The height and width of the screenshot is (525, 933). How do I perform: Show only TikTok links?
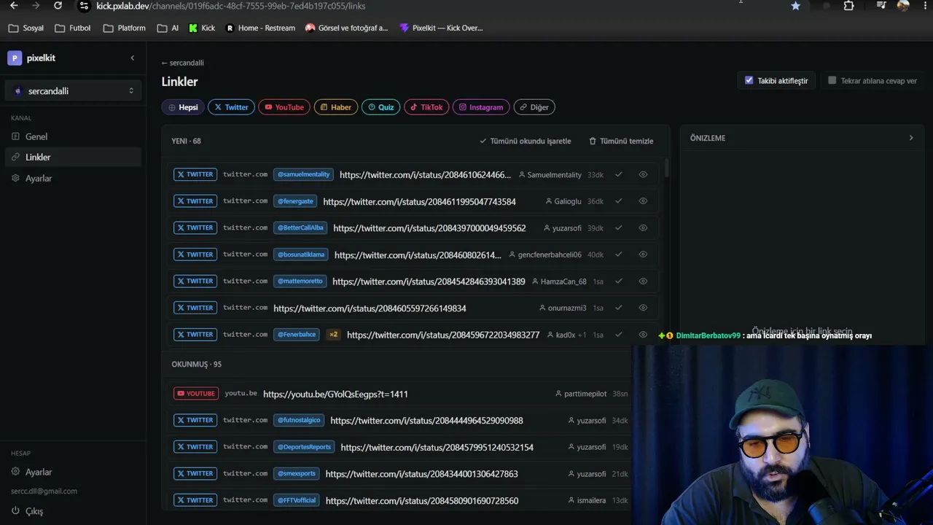(426, 107)
